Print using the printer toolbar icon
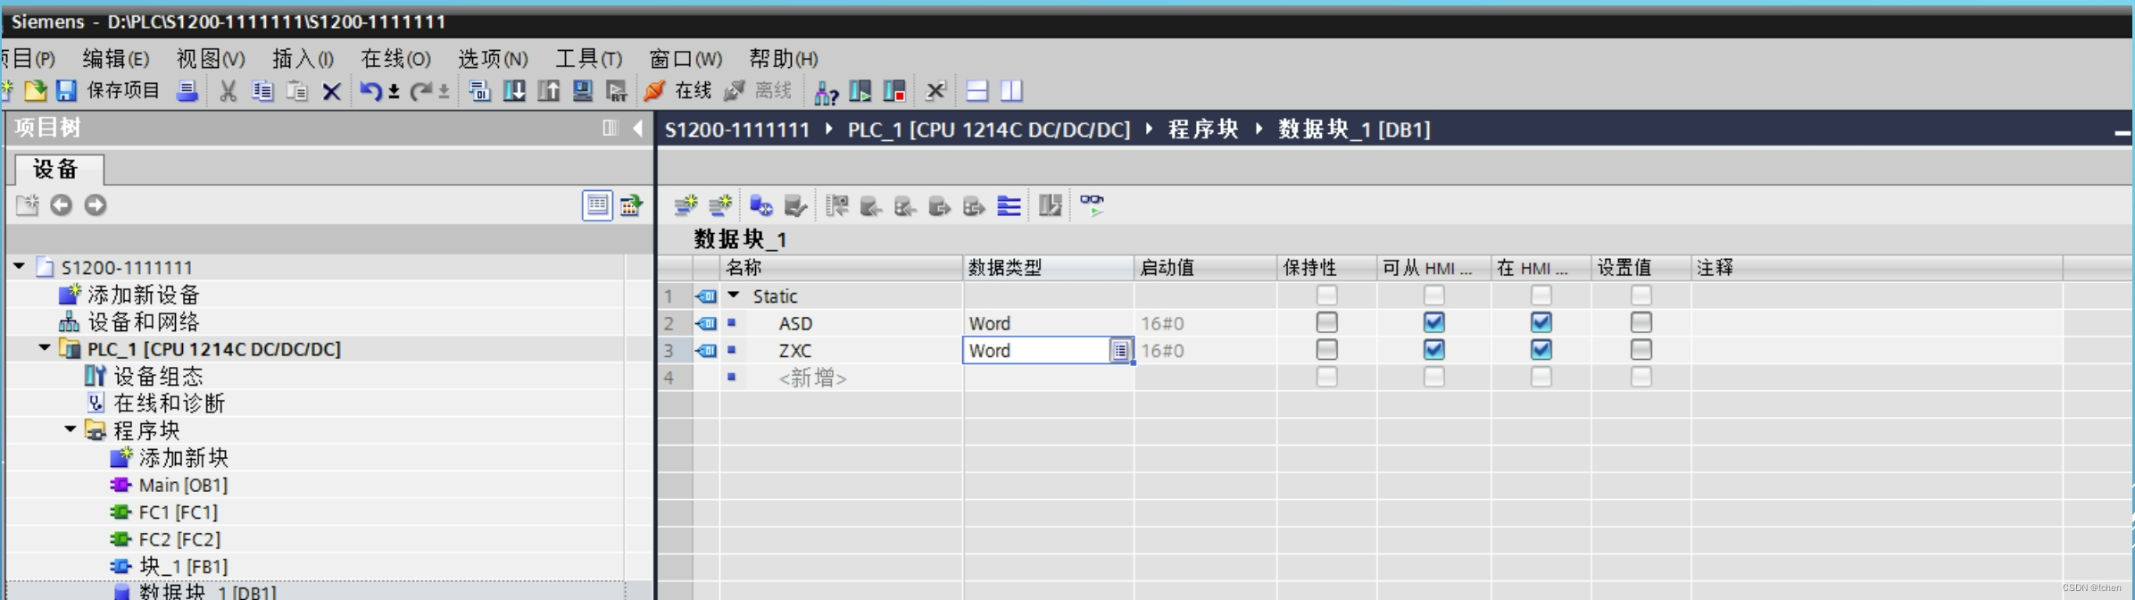The height and width of the screenshot is (600, 2135). (x=187, y=91)
